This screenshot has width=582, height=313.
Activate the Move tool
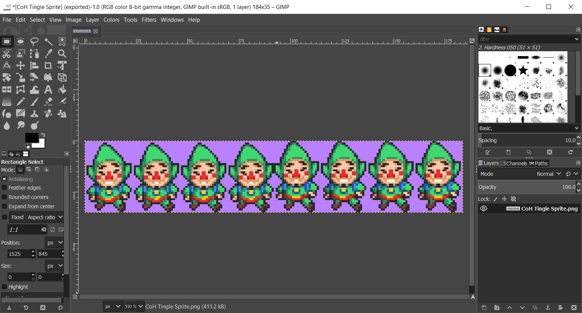tap(21, 66)
